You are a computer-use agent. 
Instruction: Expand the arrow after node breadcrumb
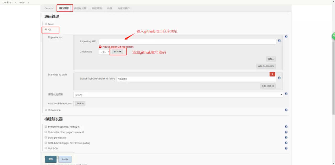pyautogui.click(x=28, y=2)
